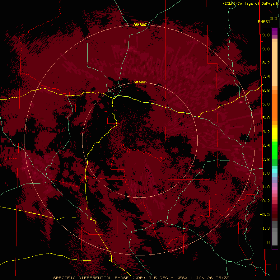Click the purple segment of the color bar
Image resolution: width=280 pixels, height=280 pixels.
pyautogui.click(x=275, y=31)
